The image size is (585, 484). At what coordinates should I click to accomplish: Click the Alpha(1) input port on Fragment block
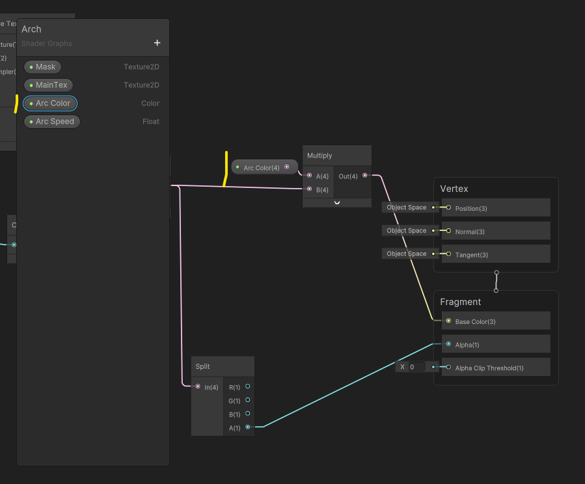(x=448, y=343)
